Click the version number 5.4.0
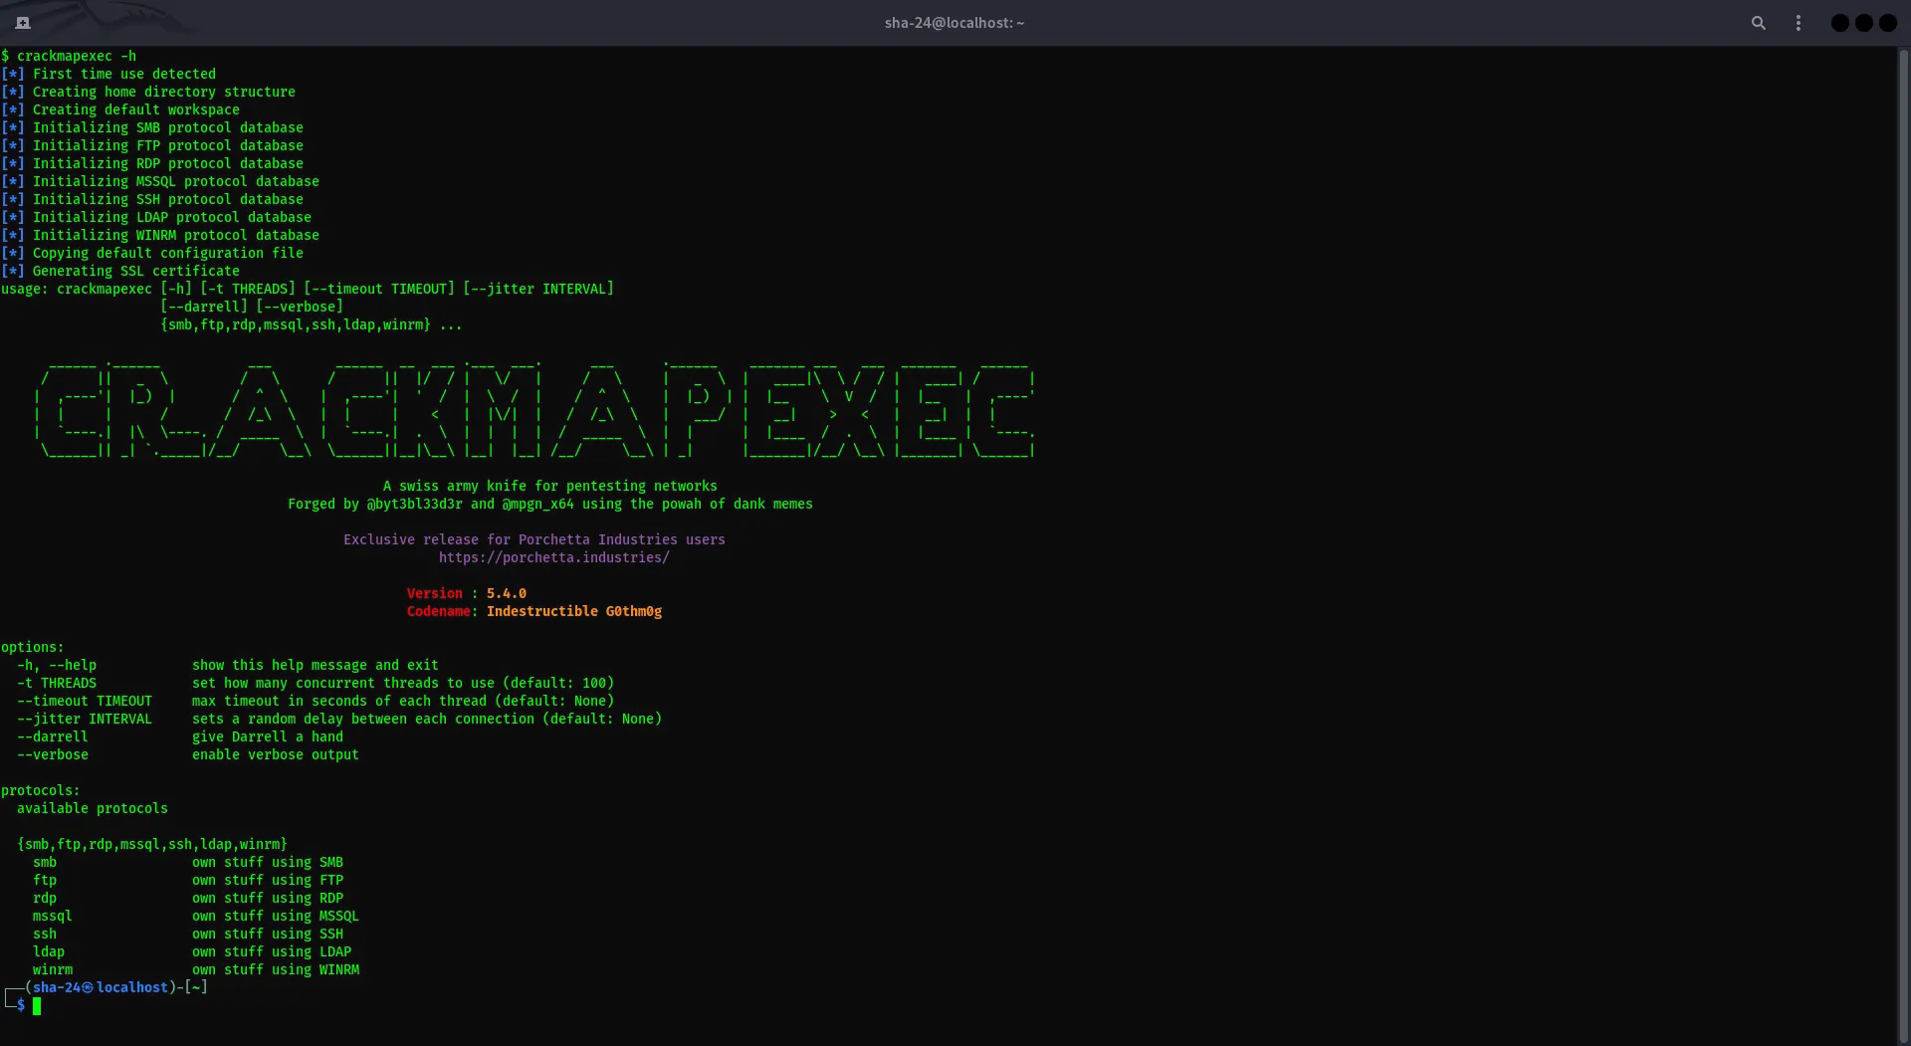The width and height of the screenshot is (1911, 1046). tap(506, 593)
